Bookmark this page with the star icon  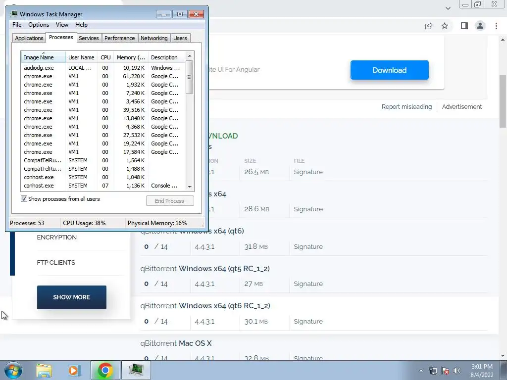click(445, 26)
